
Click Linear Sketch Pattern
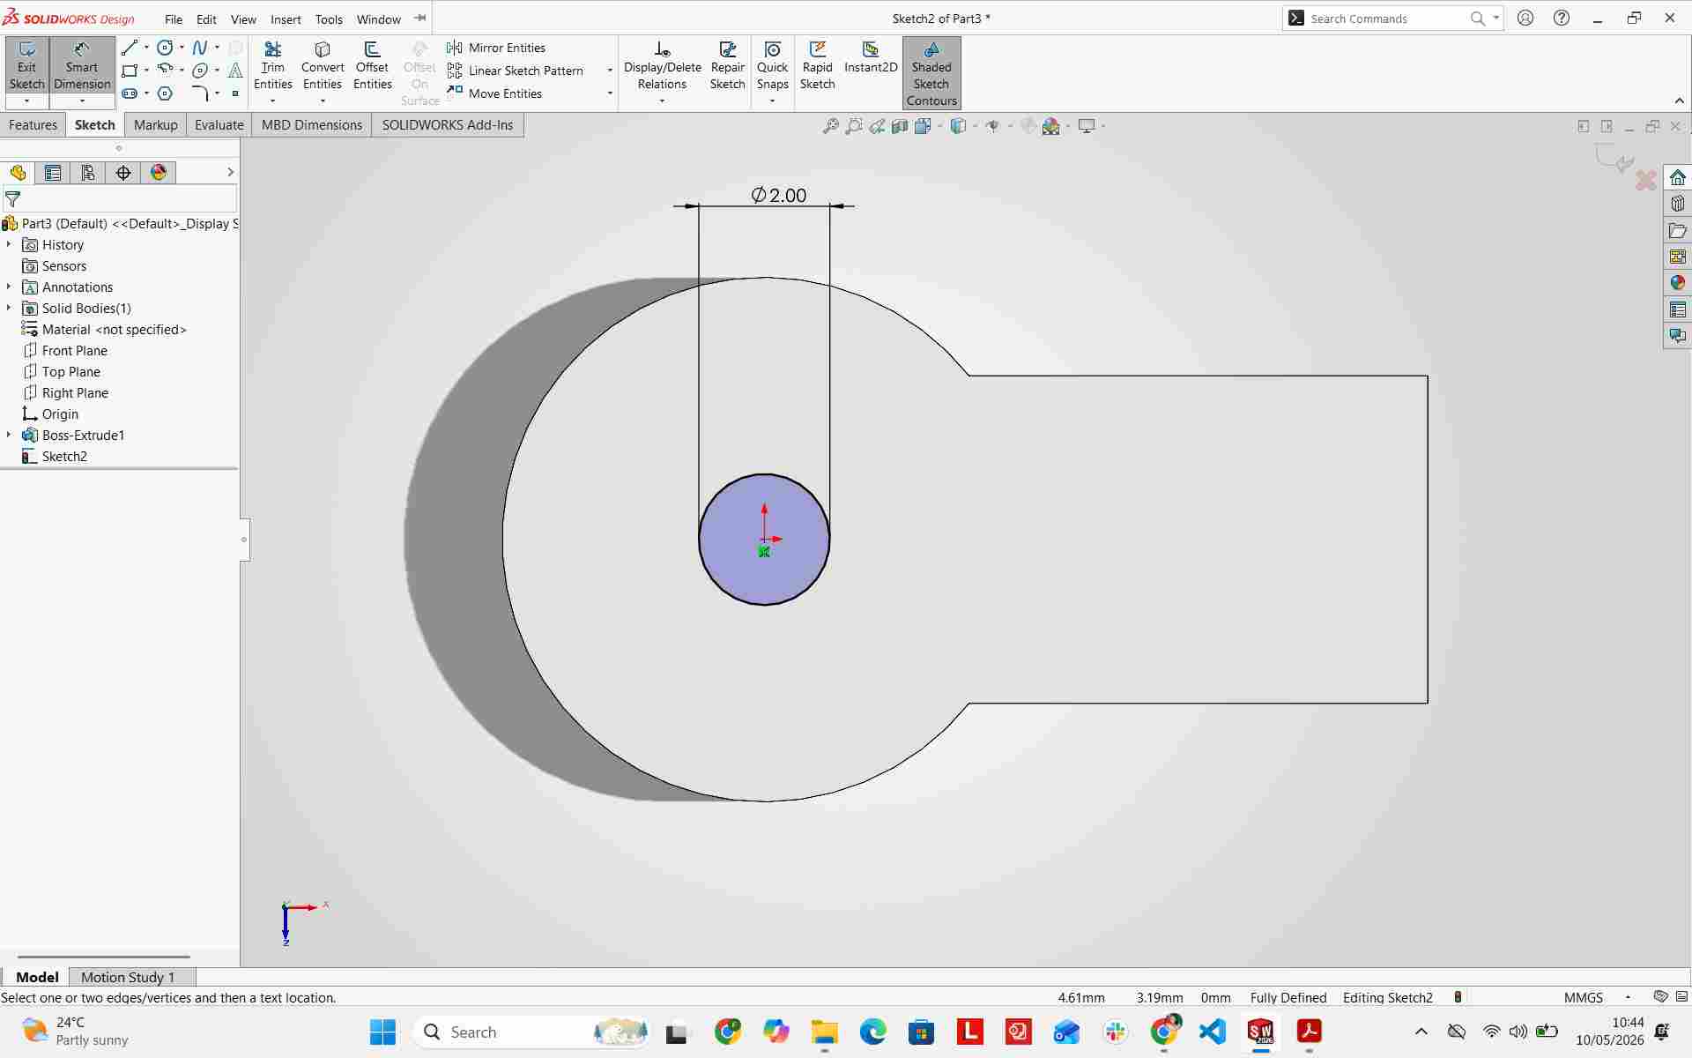[516, 71]
